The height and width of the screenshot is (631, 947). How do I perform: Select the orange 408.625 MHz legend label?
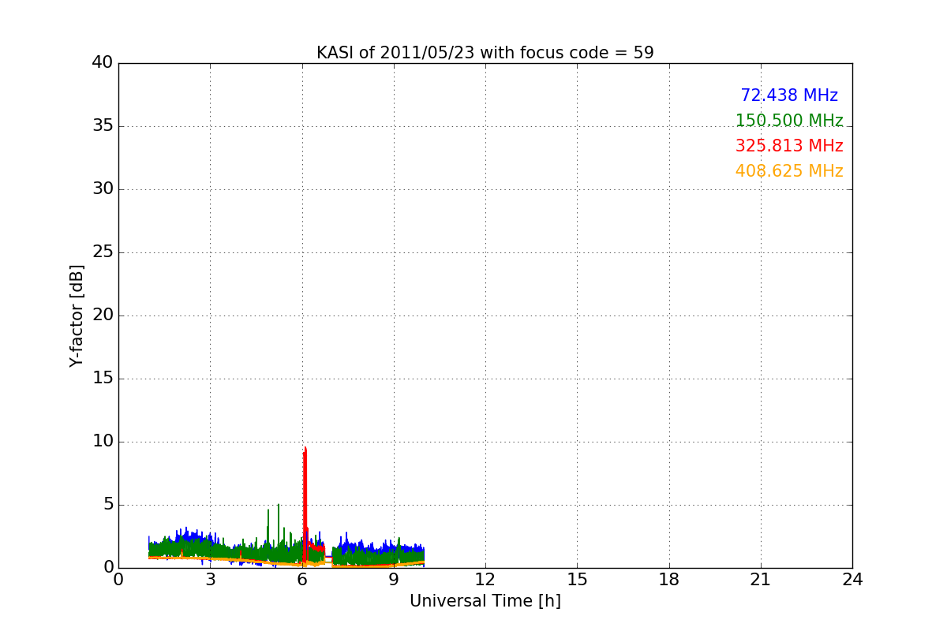click(x=789, y=171)
